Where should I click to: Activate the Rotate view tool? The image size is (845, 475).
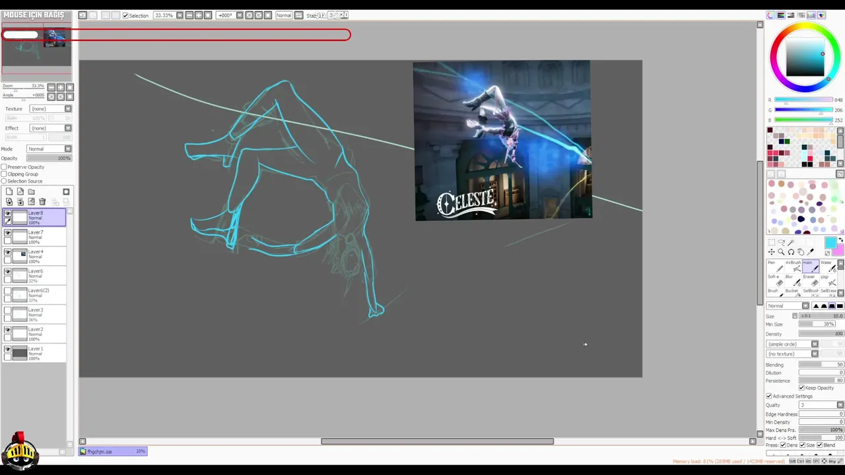pyautogui.click(x=791, y=252)
